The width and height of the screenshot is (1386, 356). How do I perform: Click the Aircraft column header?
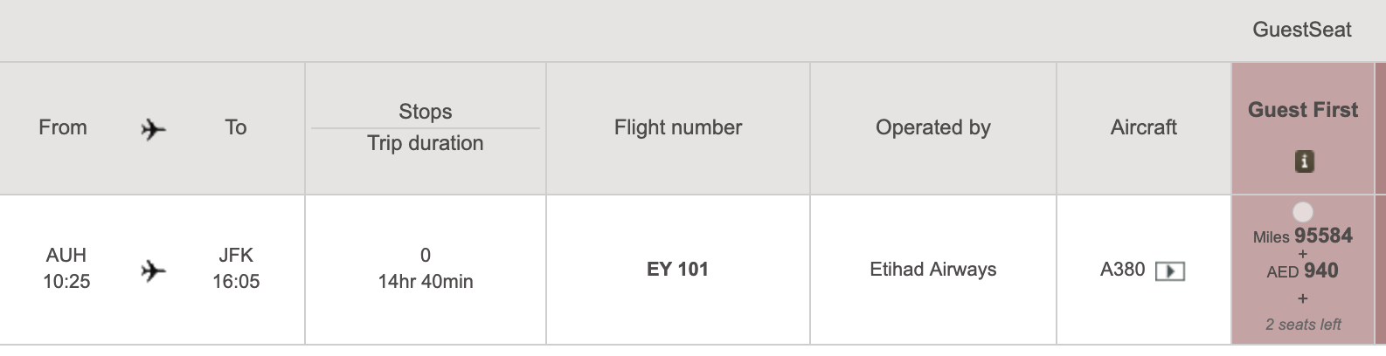(1143, 127)
